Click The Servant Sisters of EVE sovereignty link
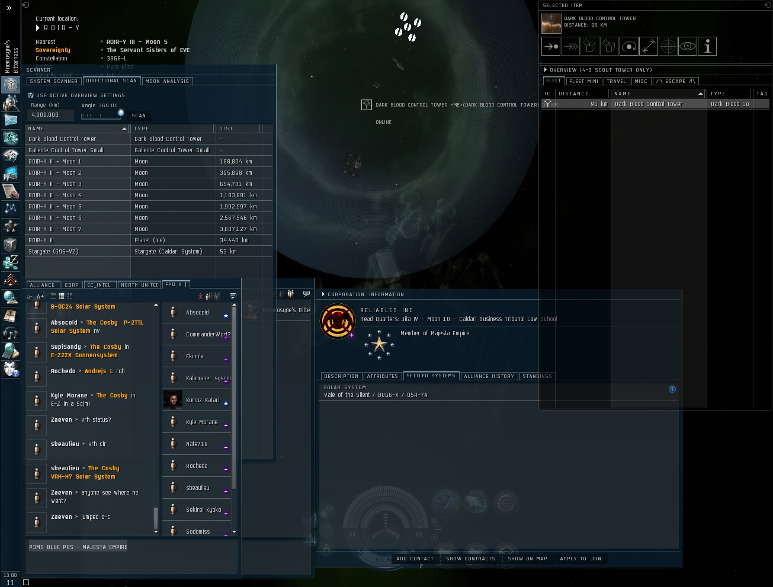The width and height of the screenshot is (773, 587). pos(148,50)
